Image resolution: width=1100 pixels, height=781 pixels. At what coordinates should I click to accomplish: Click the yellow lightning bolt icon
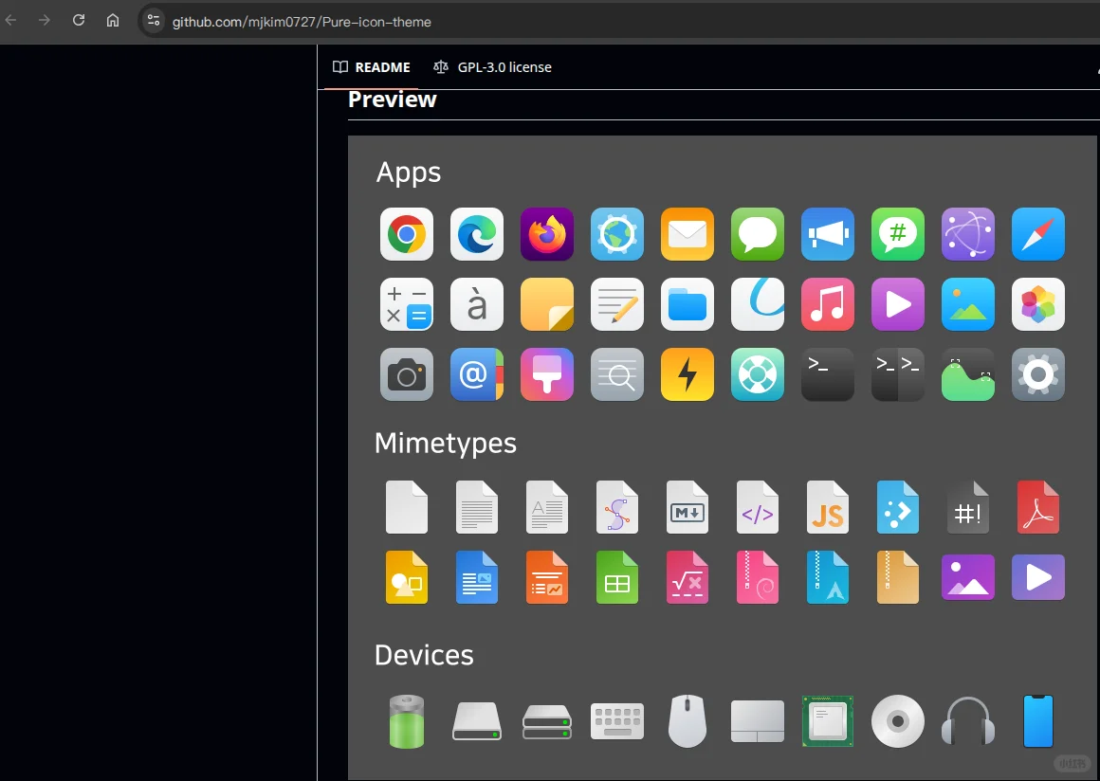point(687,374)
